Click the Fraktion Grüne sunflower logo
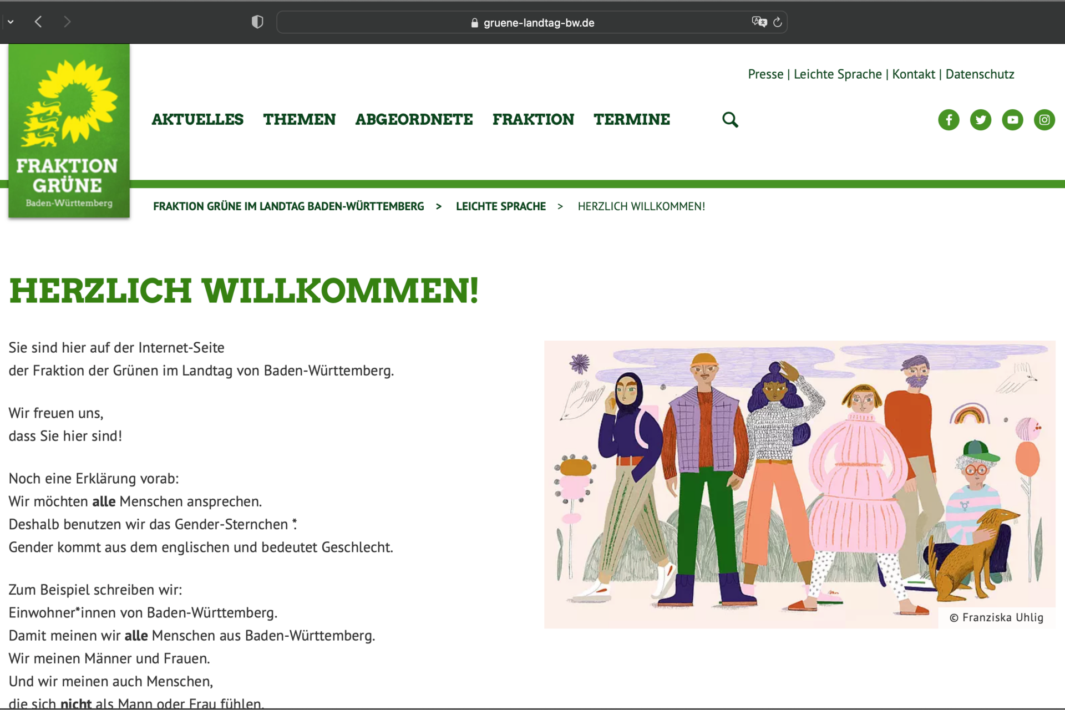Image resolution: width=1065 pixels, height=710 pixels. pos(69,131)
